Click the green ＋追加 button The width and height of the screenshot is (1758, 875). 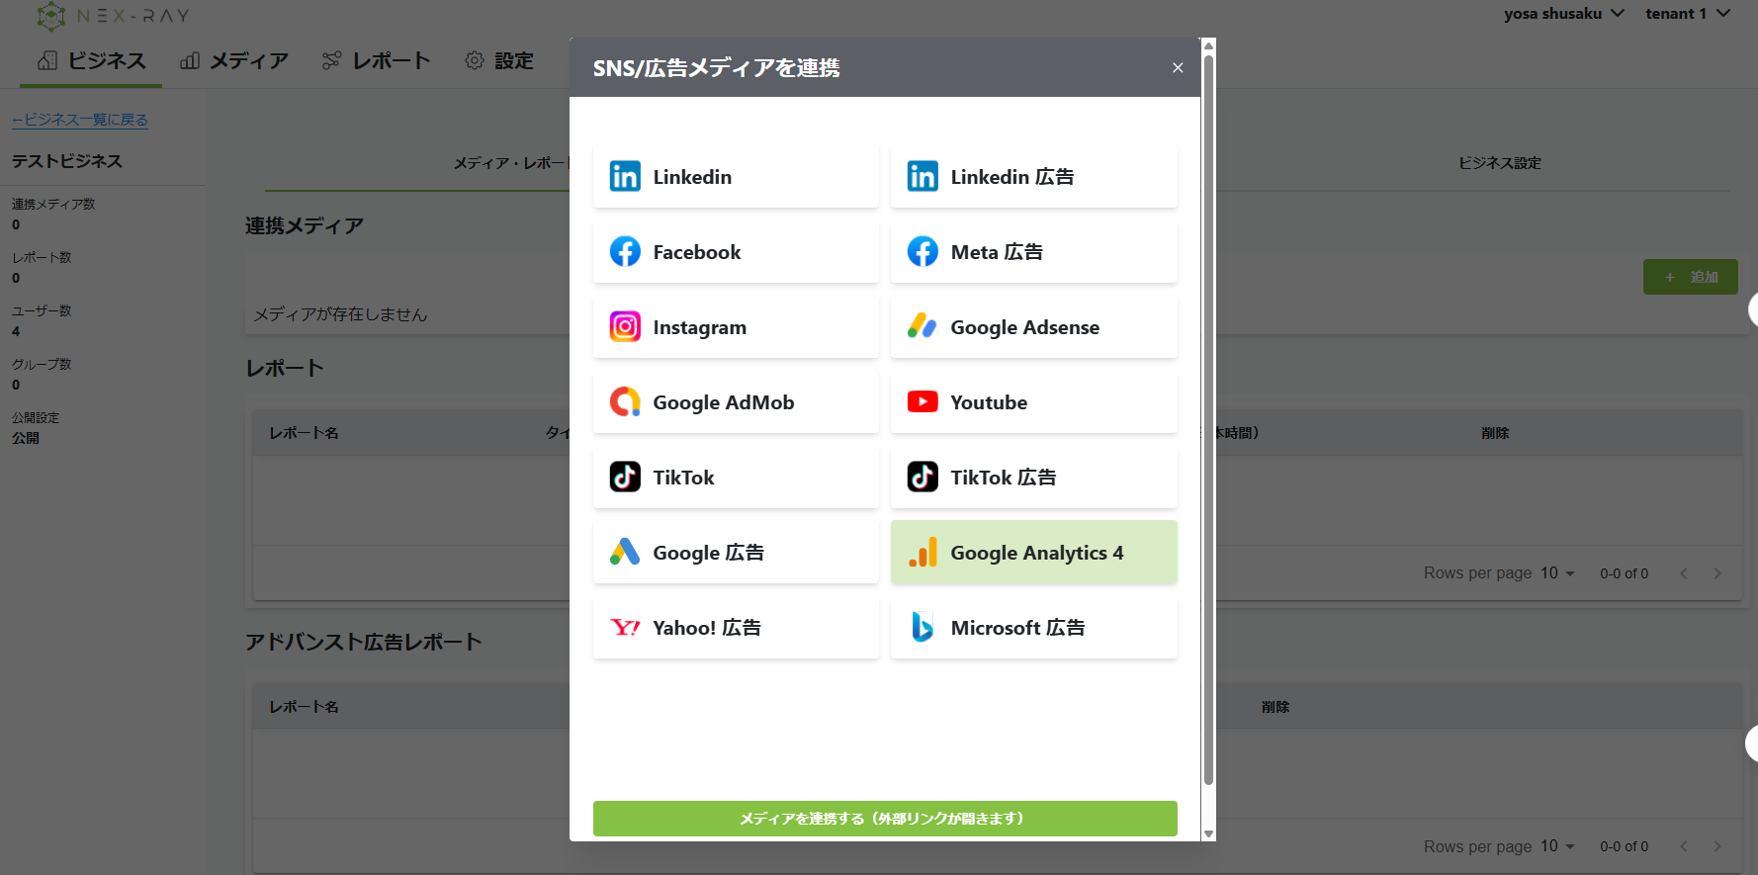click(x=1691, y=277)
